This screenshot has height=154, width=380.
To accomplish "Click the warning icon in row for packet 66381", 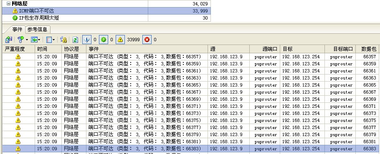I will (x=18, y=142).
